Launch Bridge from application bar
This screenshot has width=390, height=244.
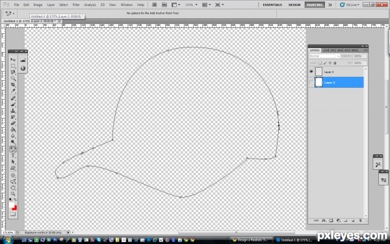click(x=155, y=5)
